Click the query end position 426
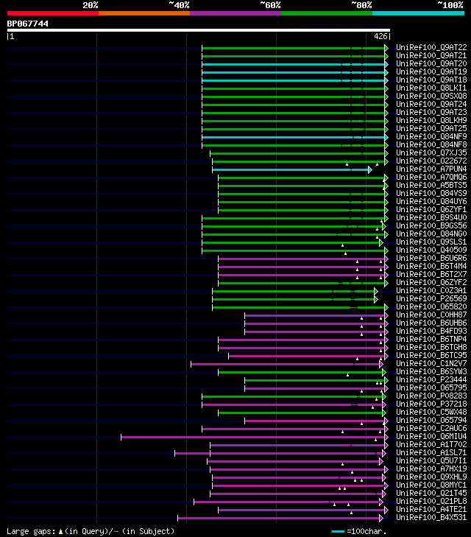Image resolution: width=471 pixels, height=537 pixels. 380,36
